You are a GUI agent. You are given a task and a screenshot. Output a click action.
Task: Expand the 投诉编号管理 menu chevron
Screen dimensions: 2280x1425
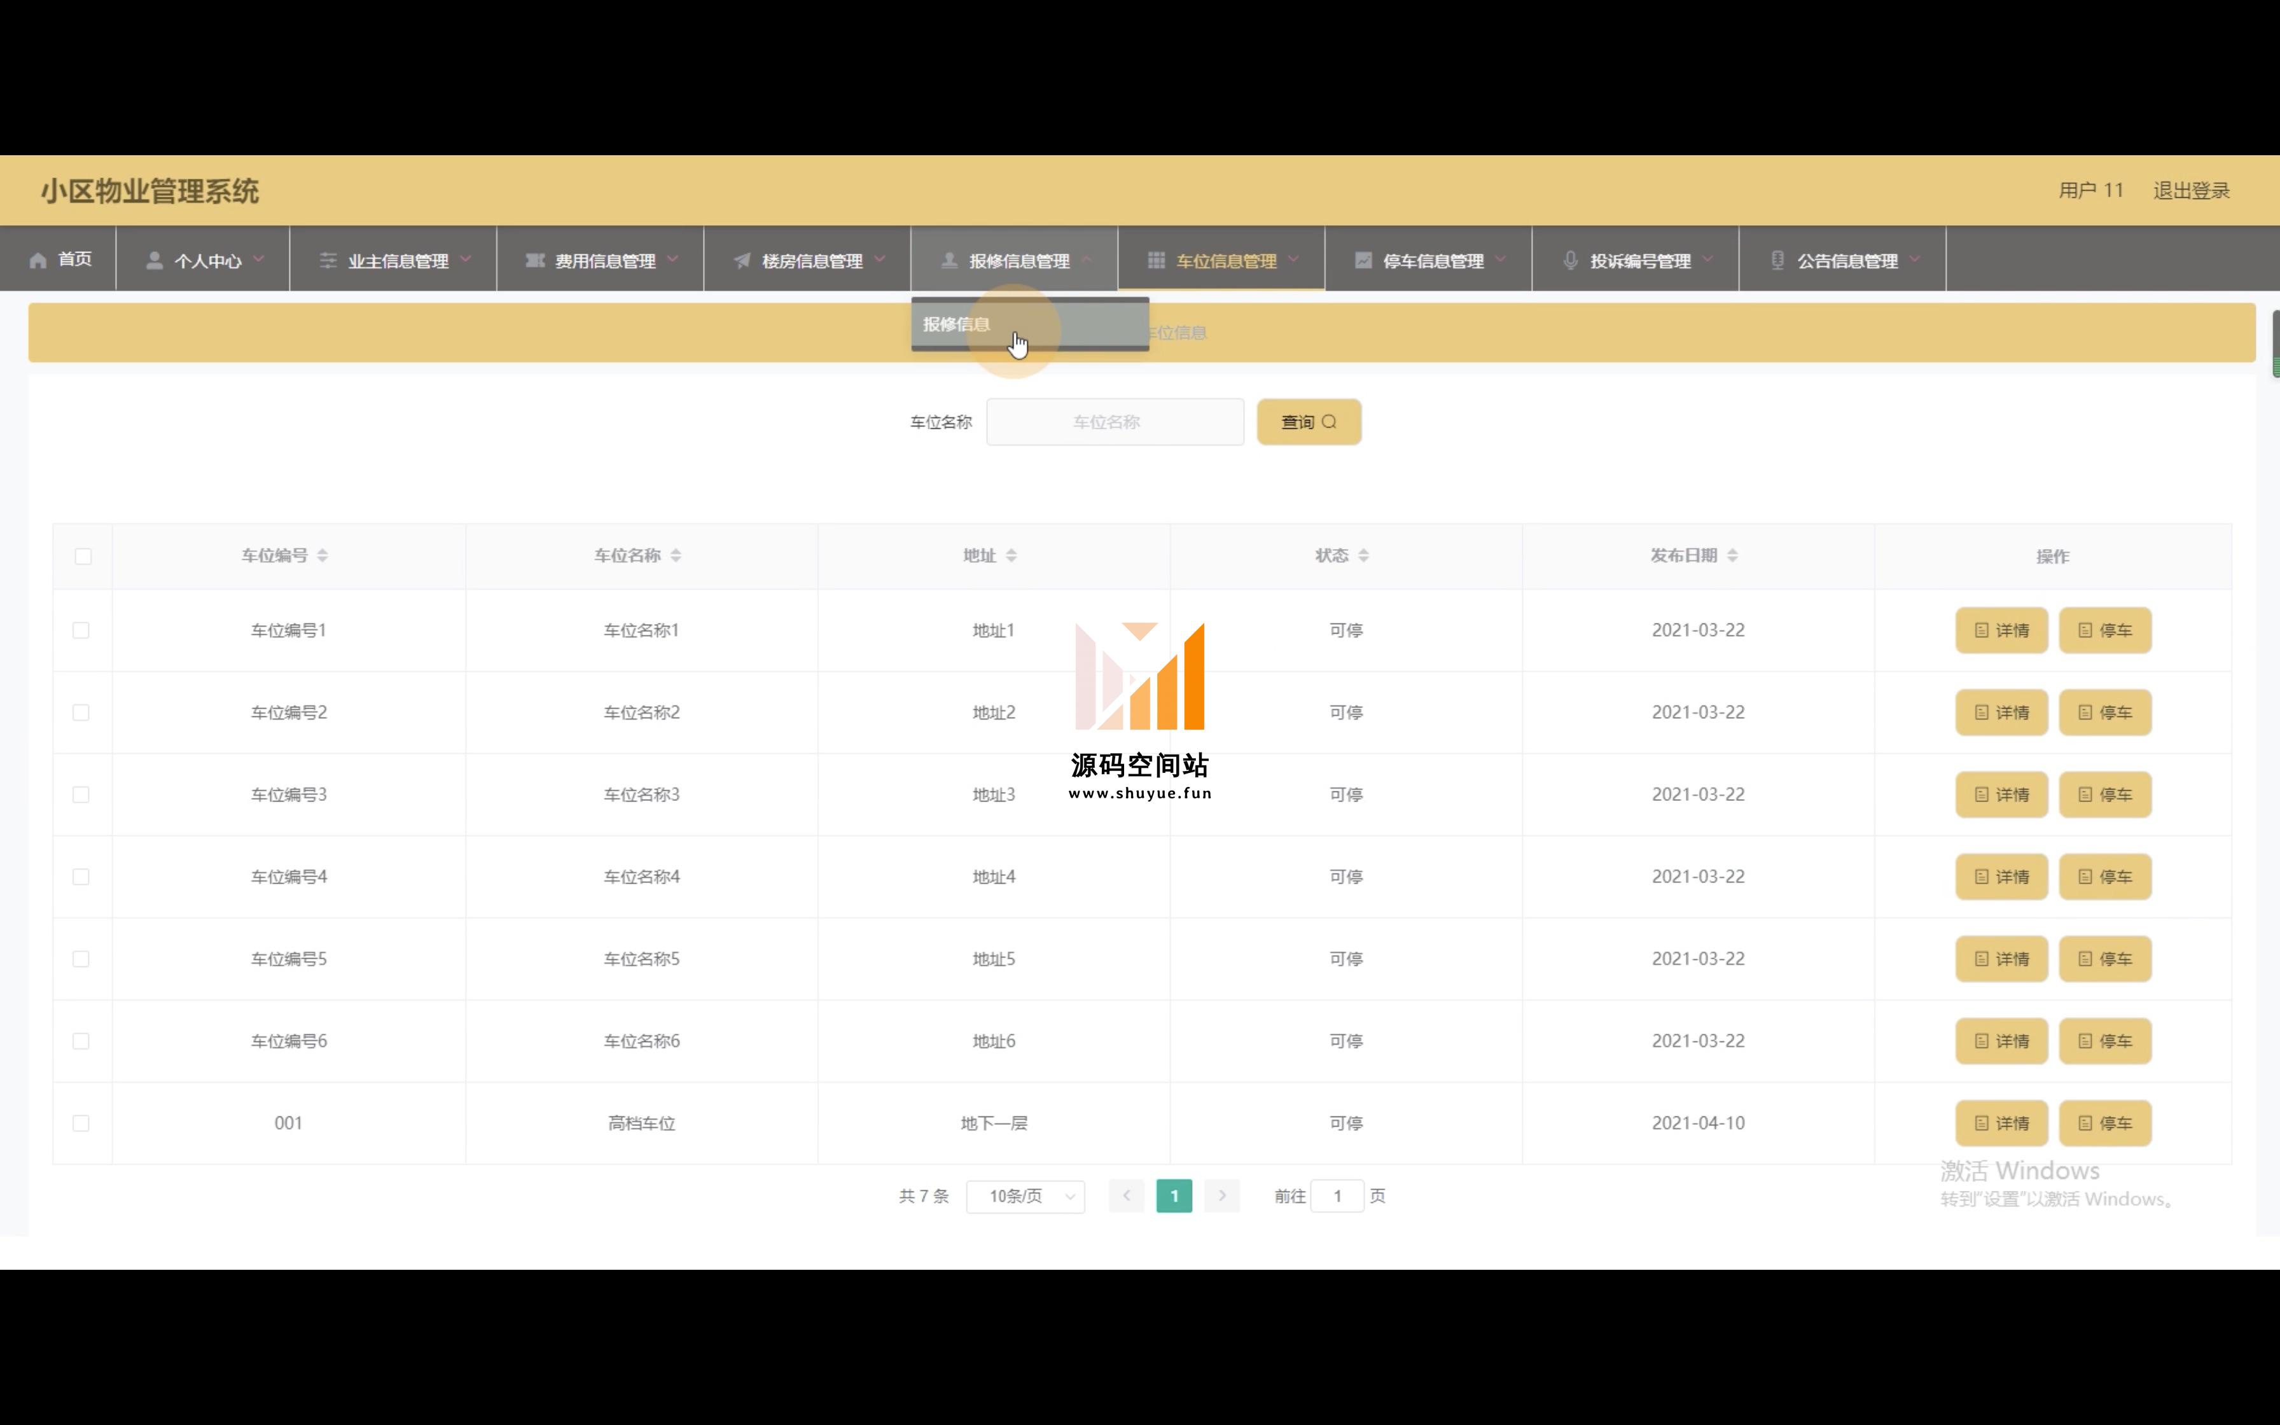click(1708, 259)
